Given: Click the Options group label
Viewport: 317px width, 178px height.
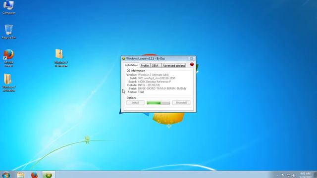Looking at the screenshot, I should point(131,98).
